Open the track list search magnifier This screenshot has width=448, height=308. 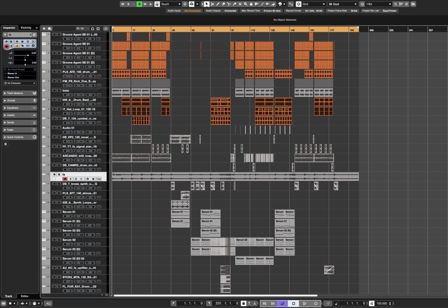click(x=105, y=28)
